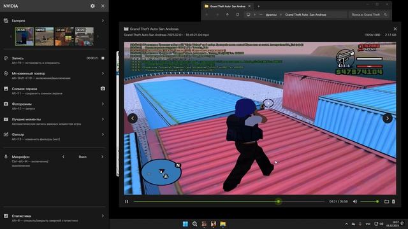Open file location folder icon in player
The image size is (408, 229).
click(x=387, y=202)
